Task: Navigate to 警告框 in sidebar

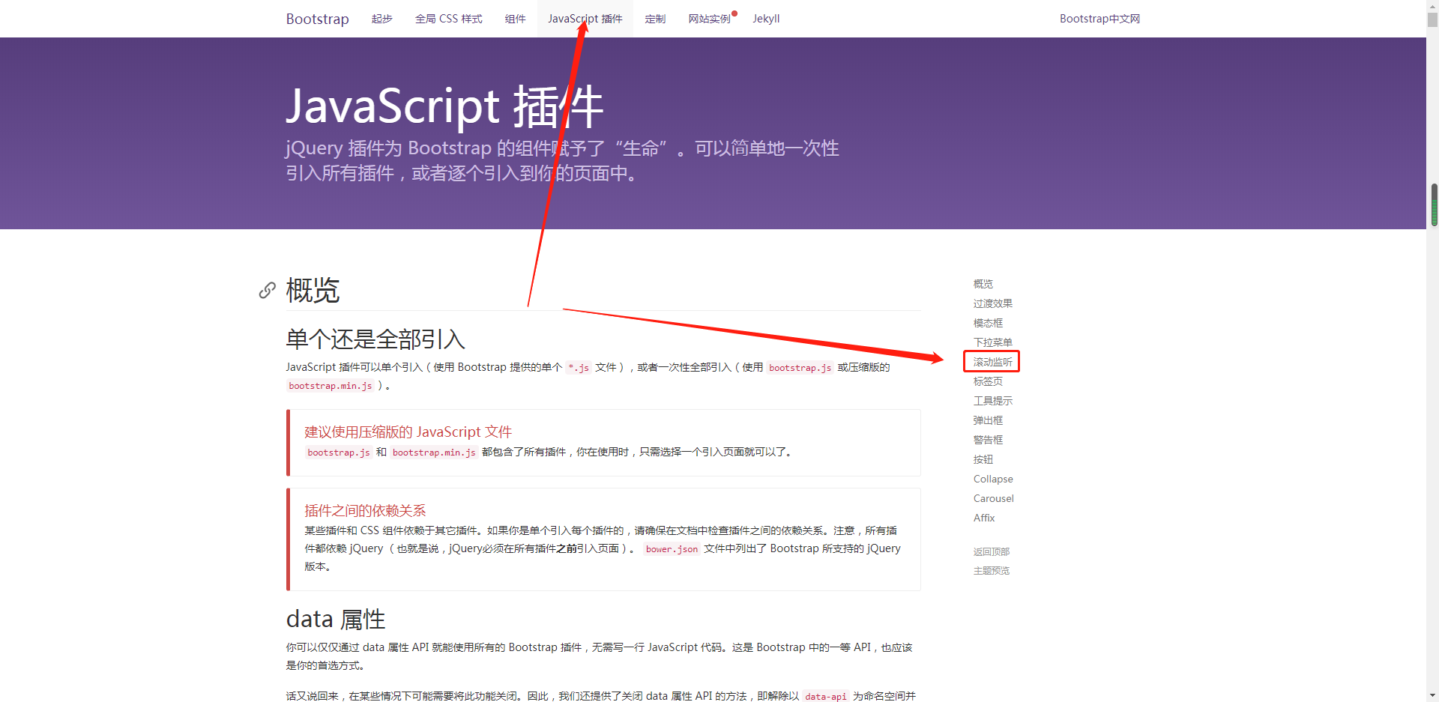Action: pos(988,440)
